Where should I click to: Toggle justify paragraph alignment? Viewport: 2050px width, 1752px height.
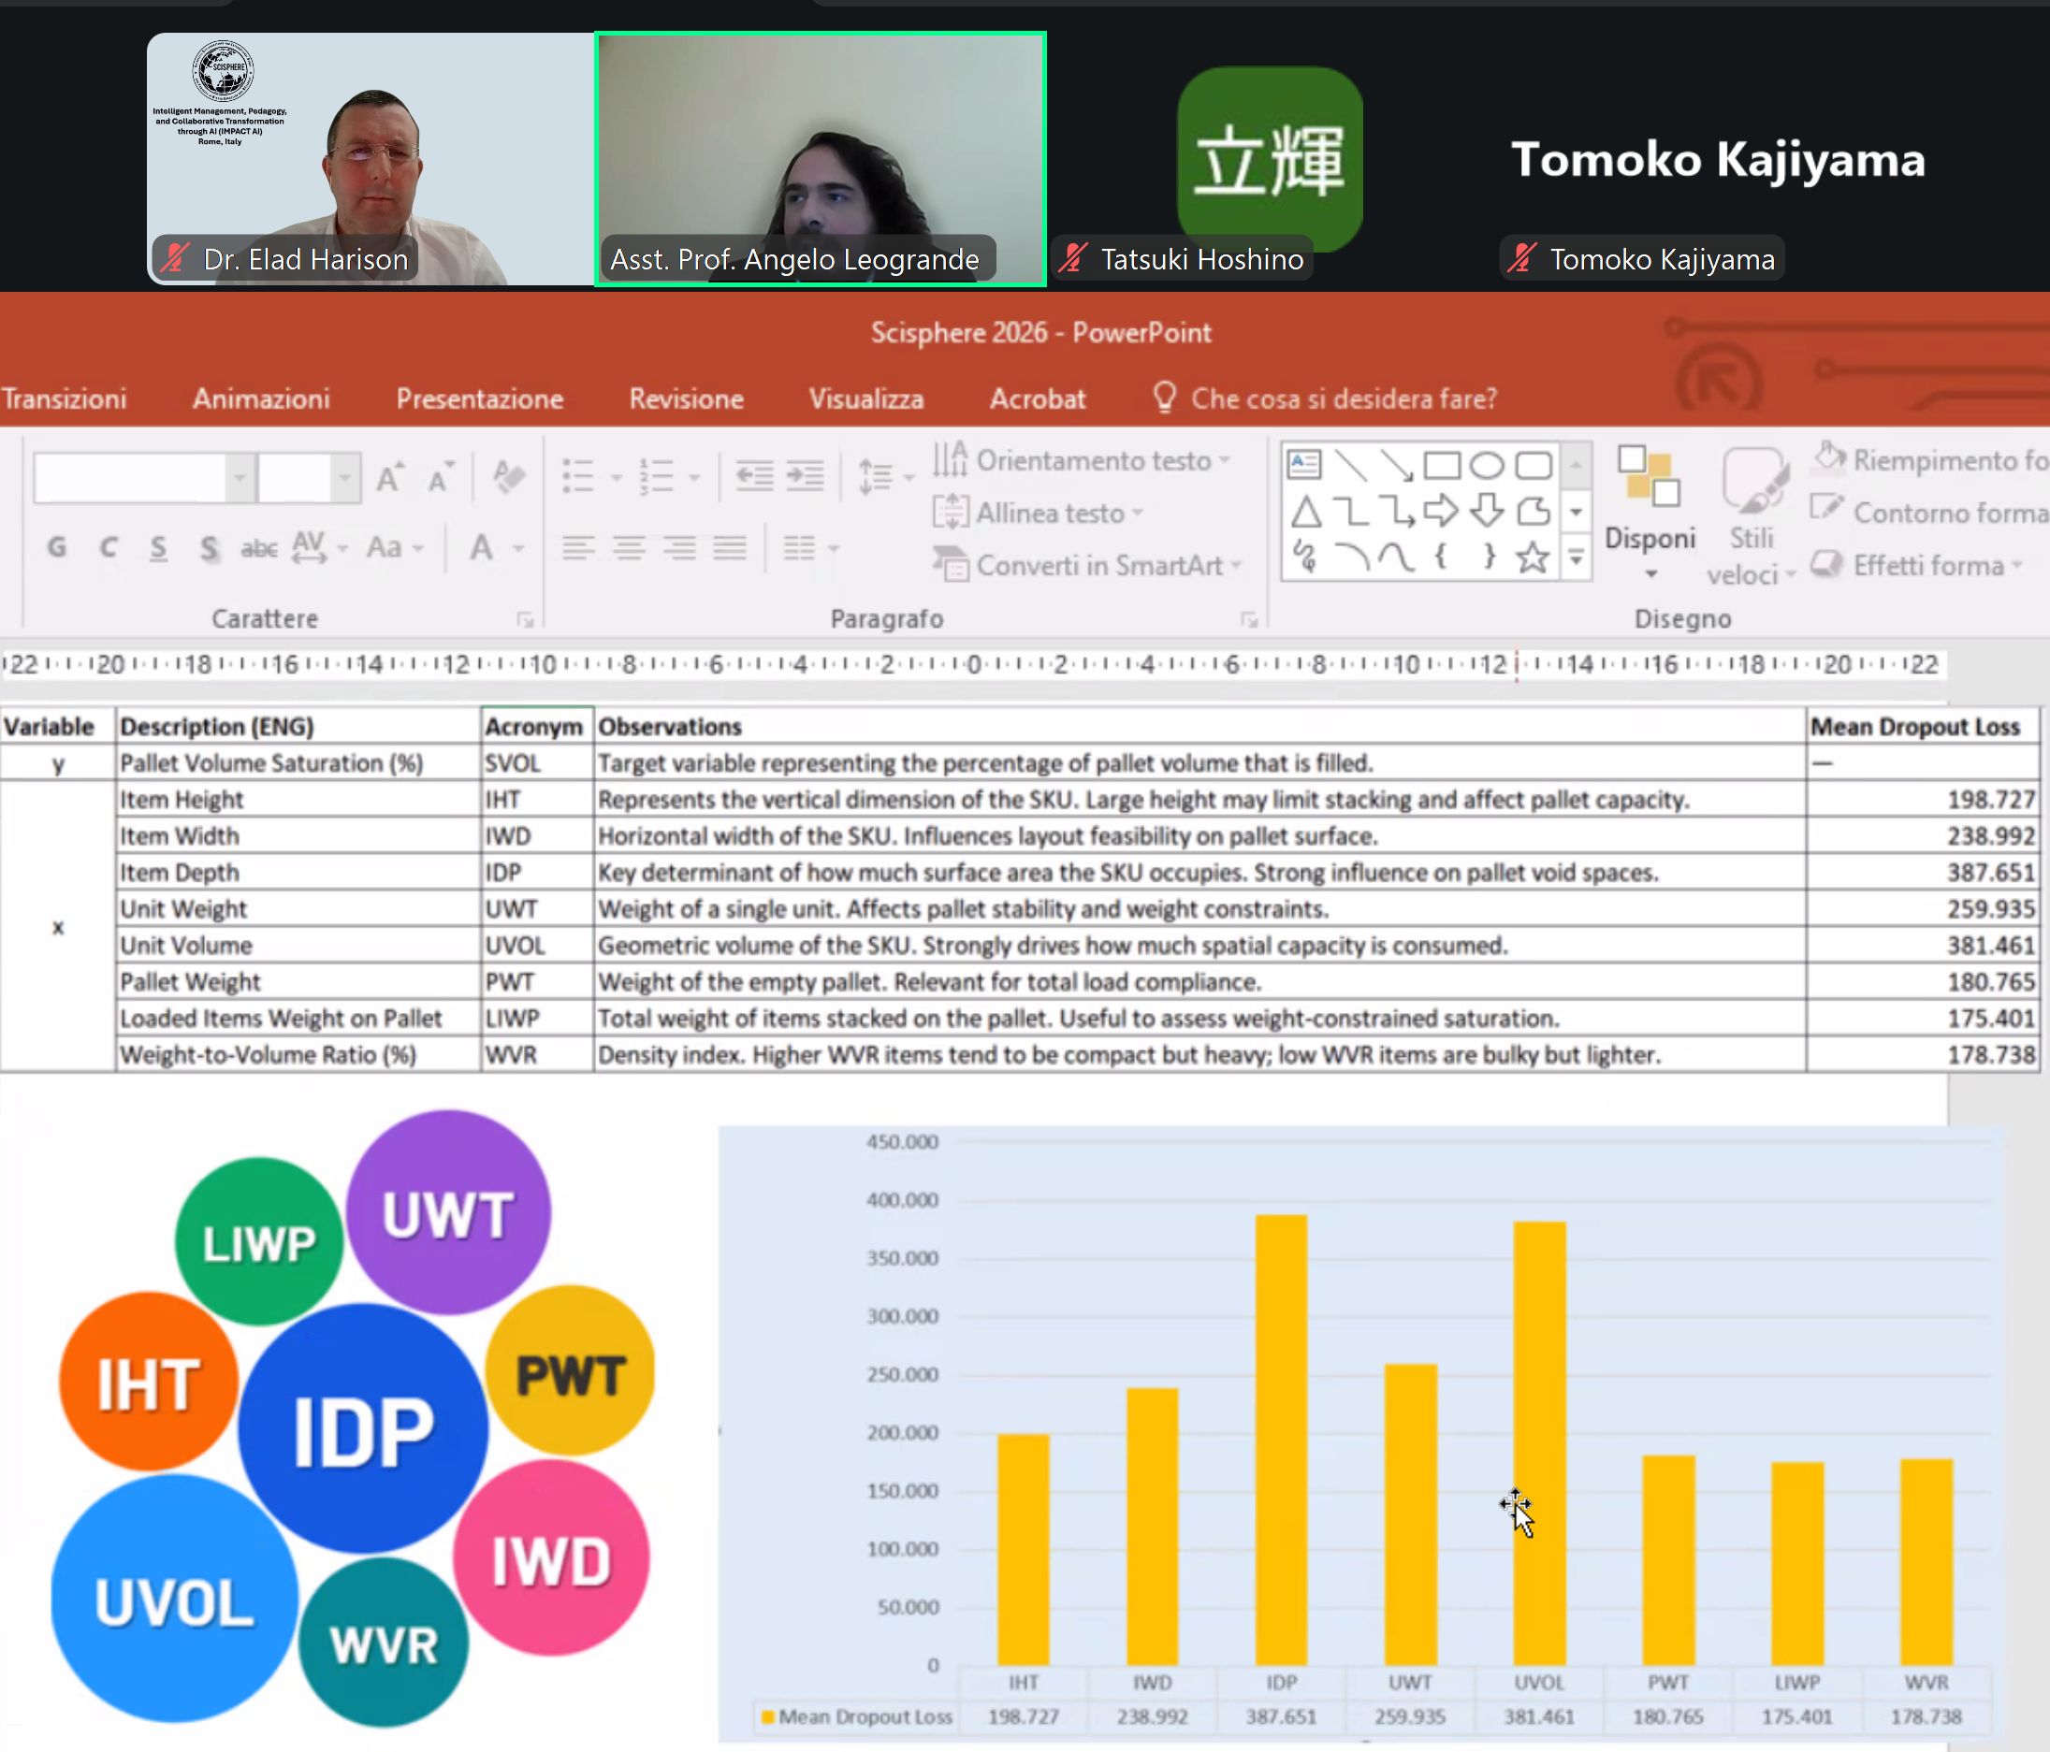(x=730, y=547)
